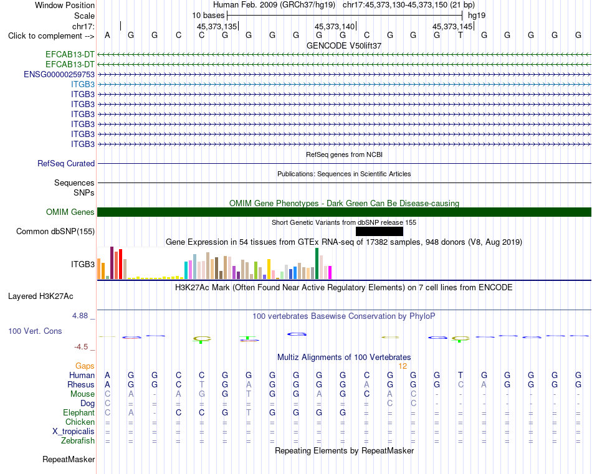592x474 pixels.
Task: Click the T base in Rhesus row
Action: tap(202, 384)
